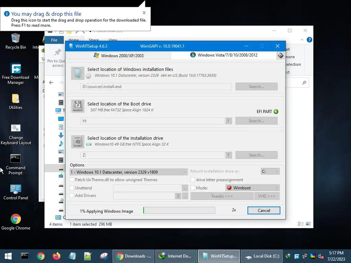The width and height of the screenshot is (351, 263).
Task: Click the Add Drivers D button
Action: (178, 196)
